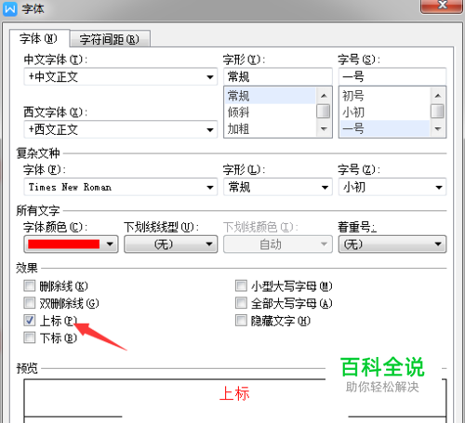Select 初号 in the 字号 list
465x423 pixels.
click(384, 96)
